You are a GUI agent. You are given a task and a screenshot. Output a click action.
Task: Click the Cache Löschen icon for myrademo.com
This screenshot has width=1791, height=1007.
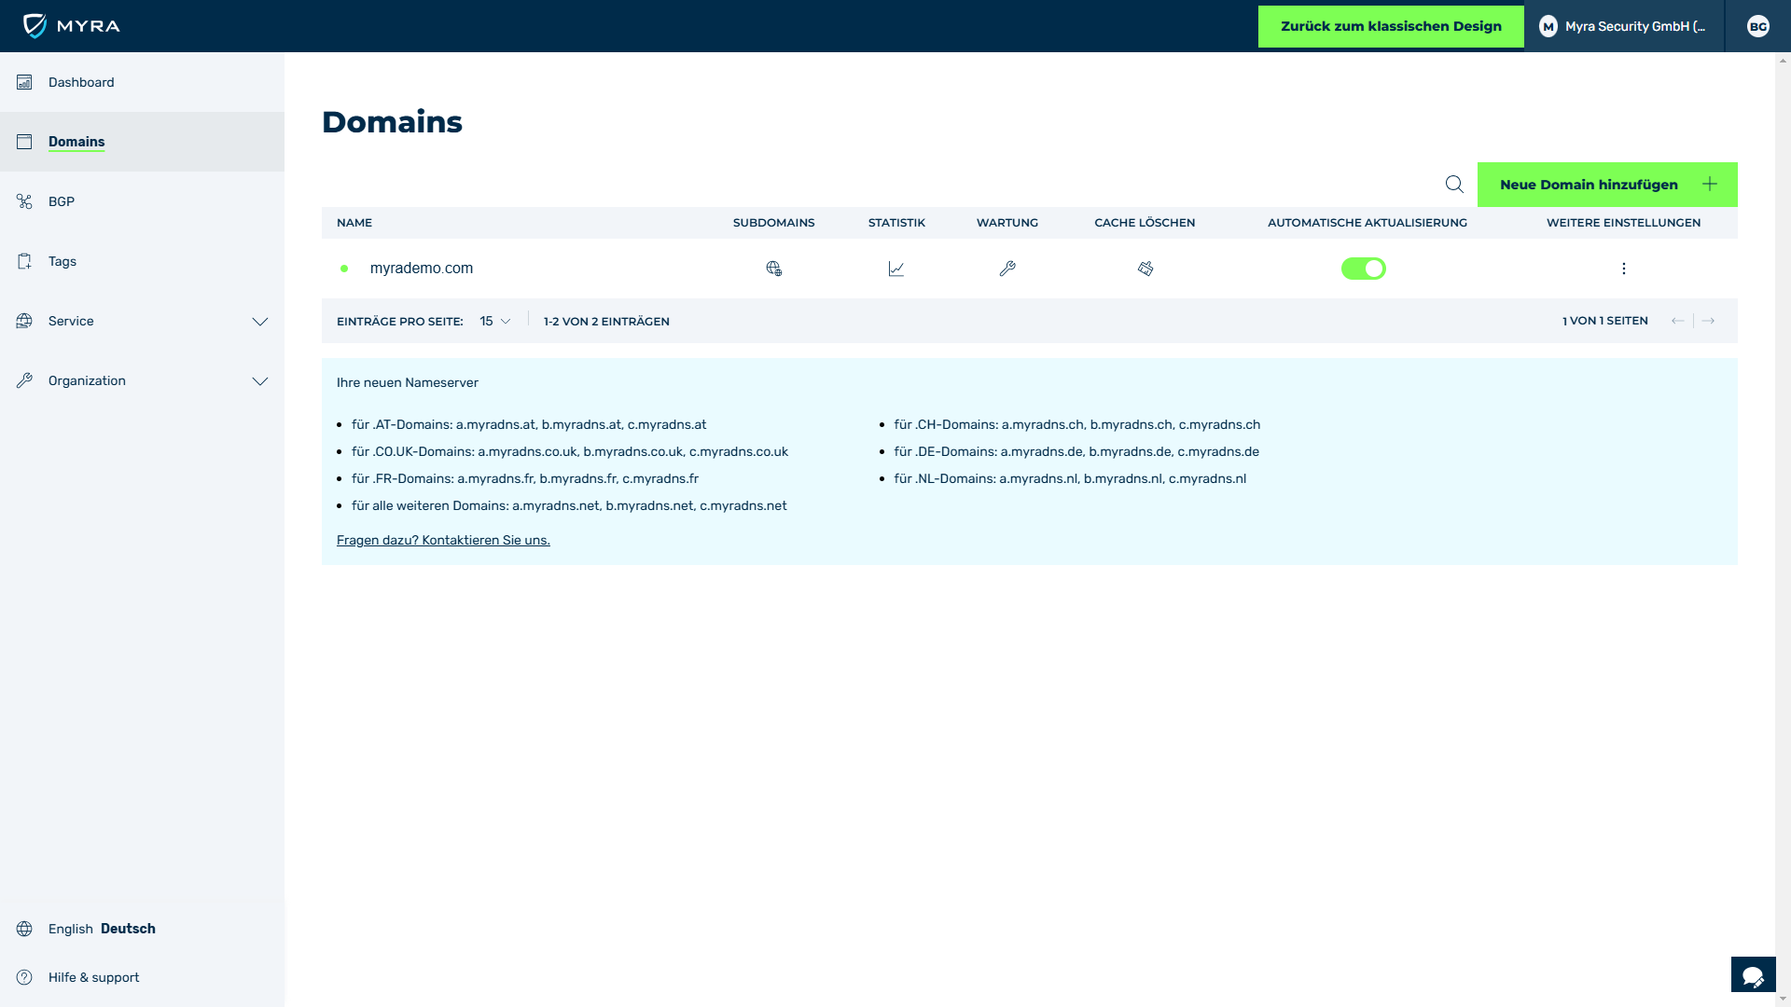click(x=1145, y=268)
